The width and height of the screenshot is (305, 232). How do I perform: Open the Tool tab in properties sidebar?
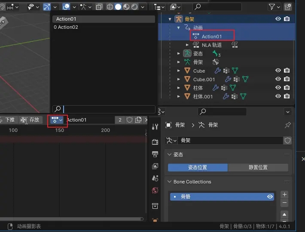click(155, 127)
